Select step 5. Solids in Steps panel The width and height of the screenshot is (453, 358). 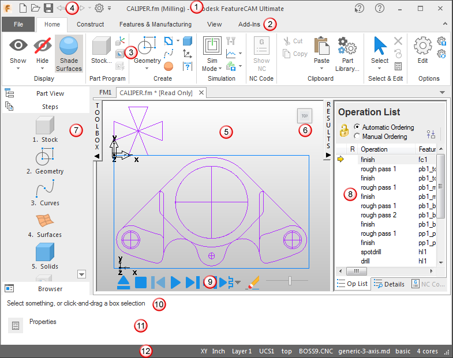(x=45, y=257)
